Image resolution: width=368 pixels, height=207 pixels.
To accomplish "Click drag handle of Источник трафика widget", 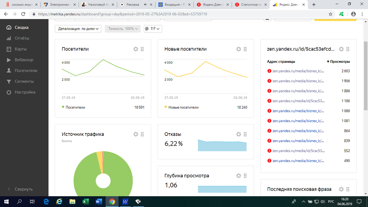I will coord(142,134).
